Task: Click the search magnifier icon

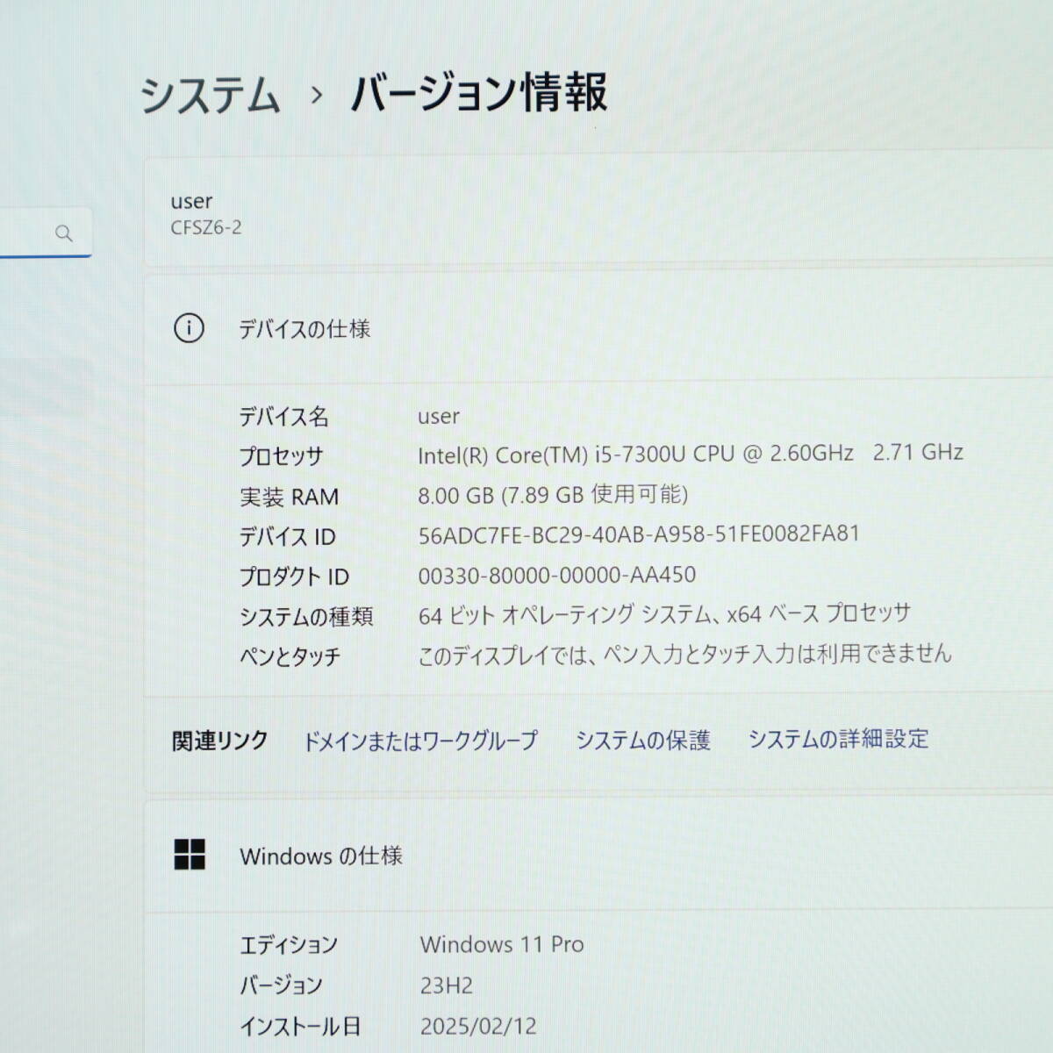Action: tap(63, 233)
